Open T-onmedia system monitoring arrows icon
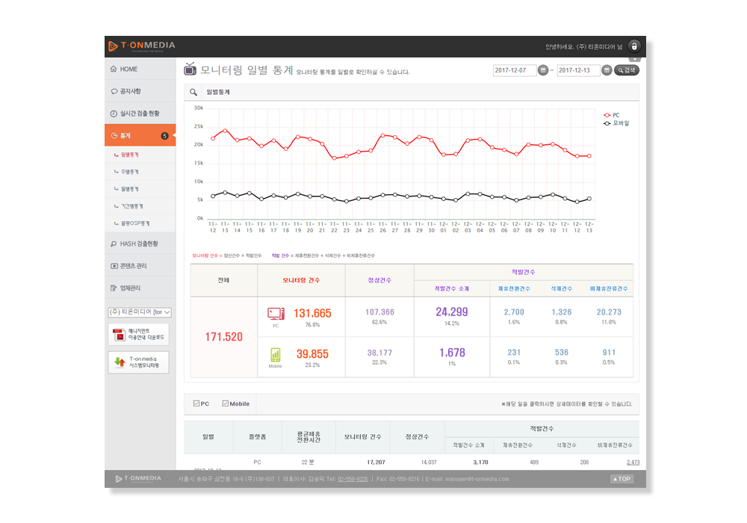The width and height of the screenshot is (747, 523). (x=120, y=362)
